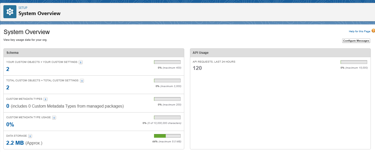375x152 pixels.
Task: Click the Setup gear icon
Action: click(10, 12)
